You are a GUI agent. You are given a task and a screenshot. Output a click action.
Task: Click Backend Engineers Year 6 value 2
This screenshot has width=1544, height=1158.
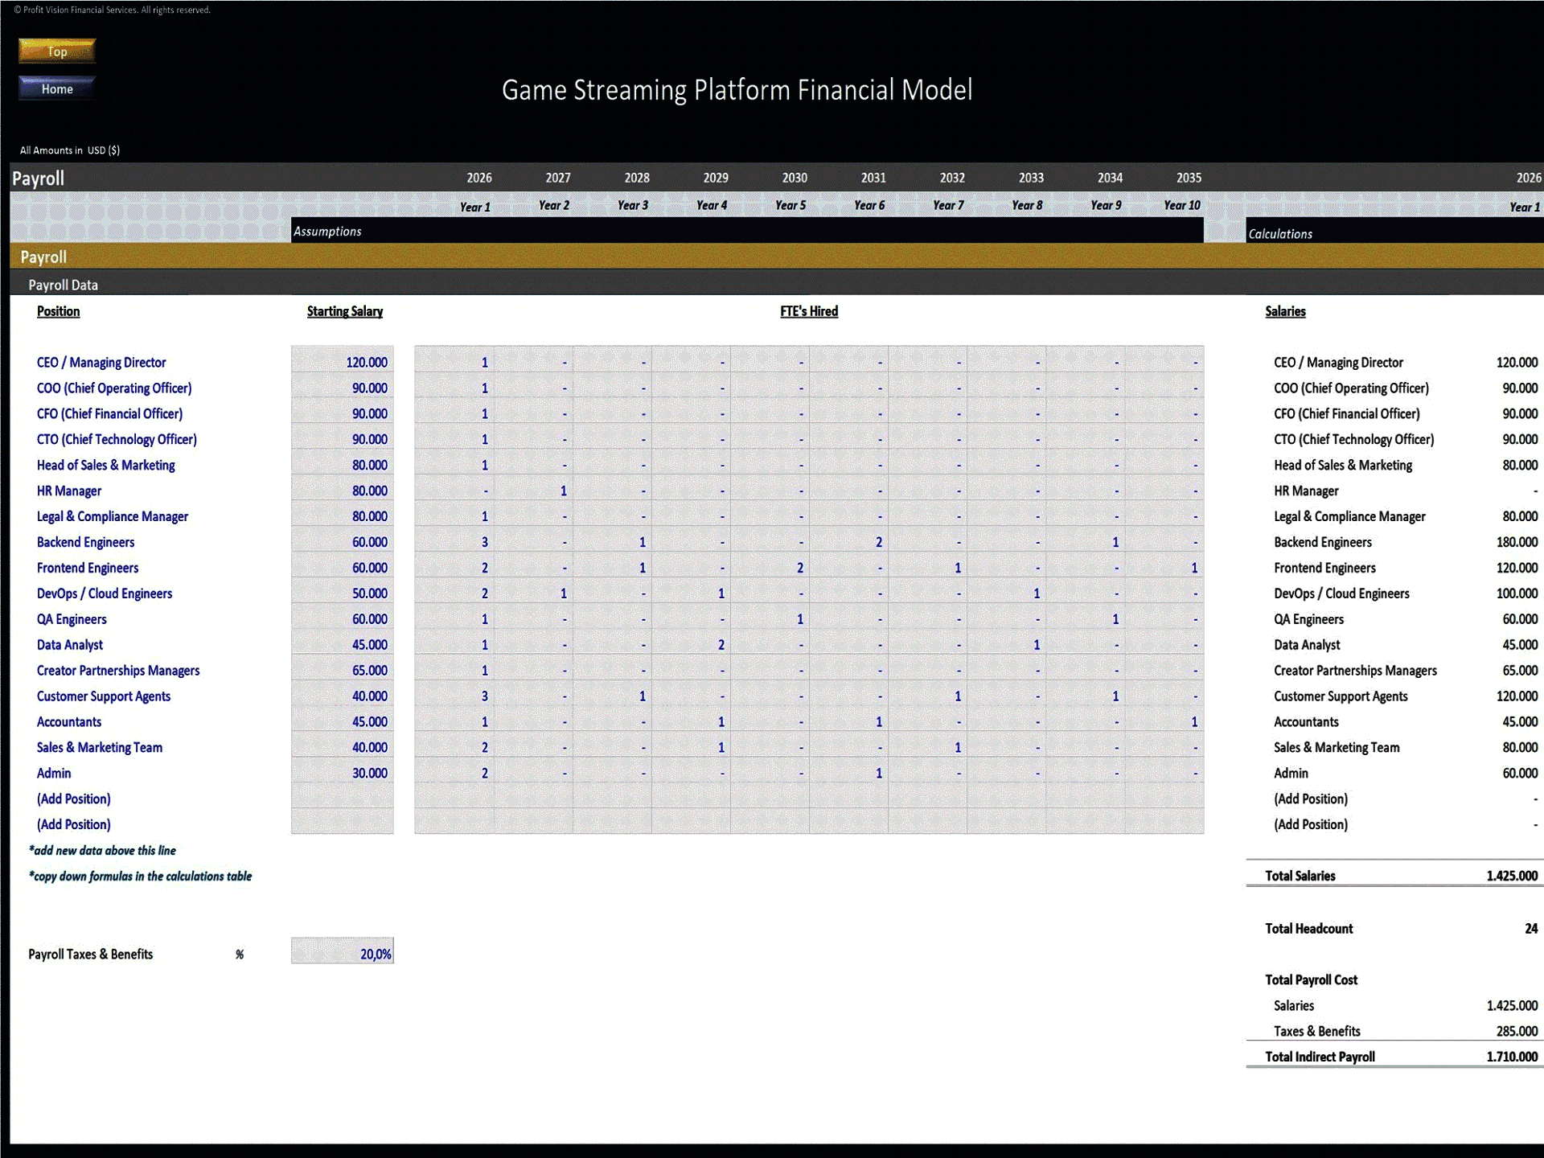point(848,542)
